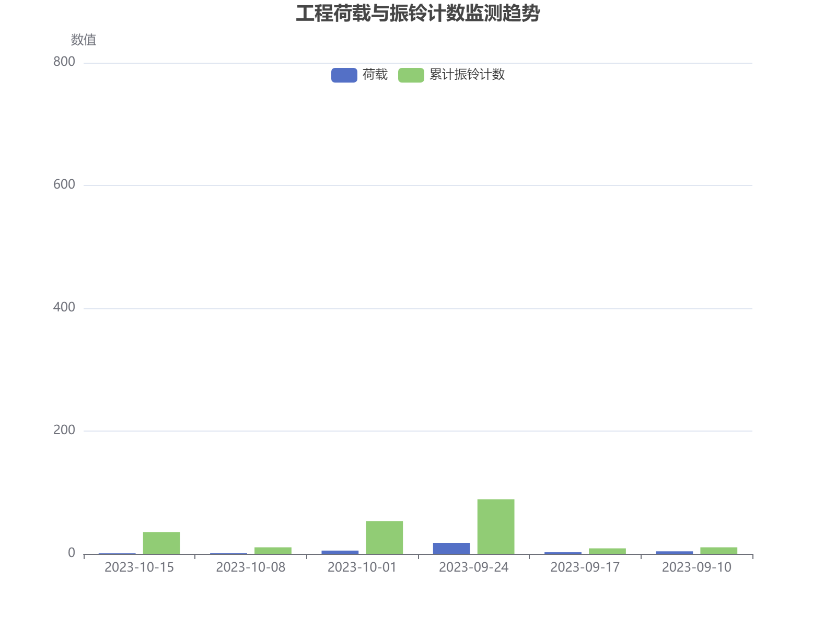
Task: Select the green bar for 2023-09-24
Action: (x=495, y=527)
